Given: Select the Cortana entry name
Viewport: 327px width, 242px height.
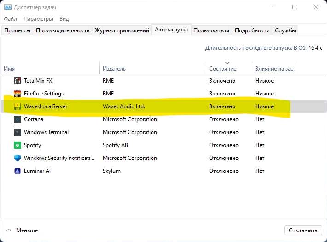Looking at the screenshot, I should pyautogui.click(x=34, y=119).
